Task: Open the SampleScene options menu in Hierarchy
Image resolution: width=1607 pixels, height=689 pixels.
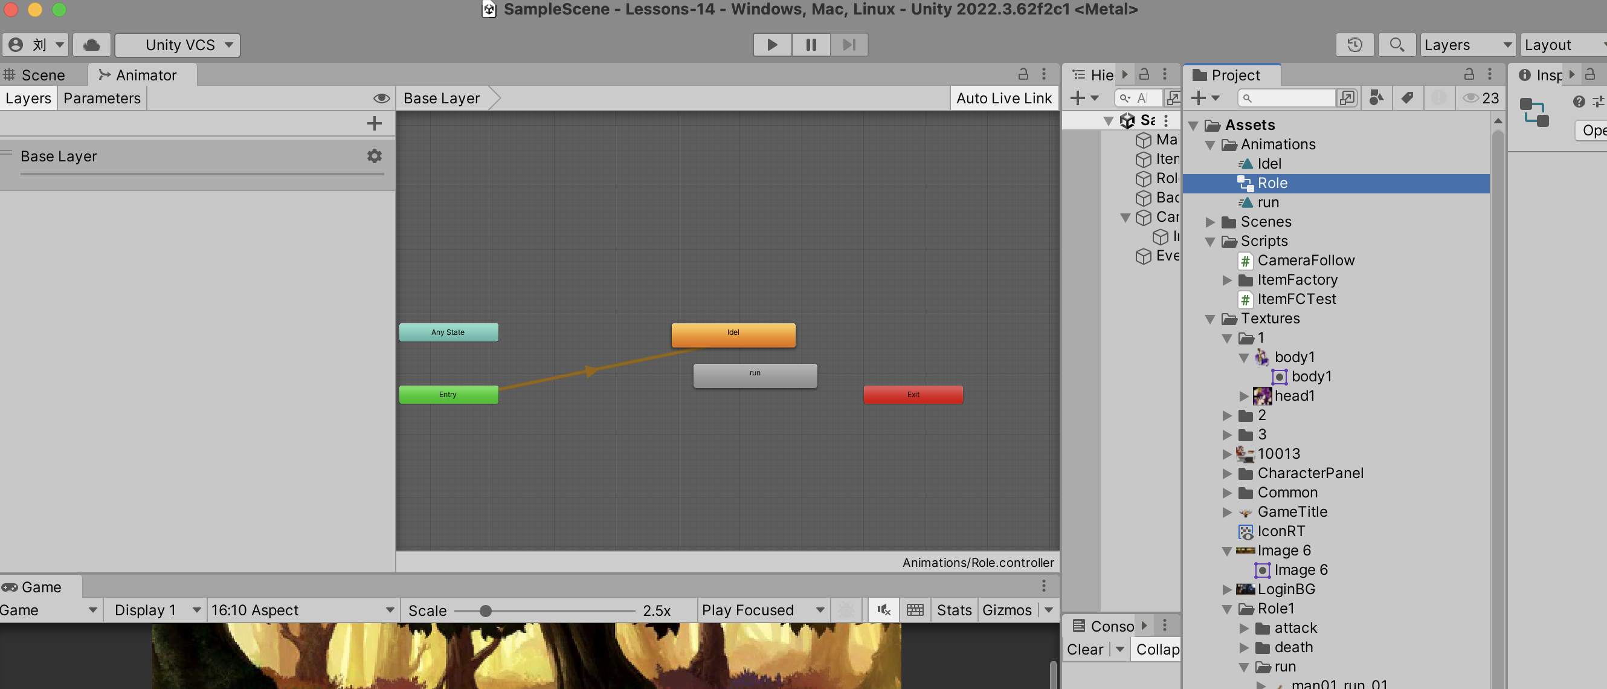Action: tap(1165, 120)
